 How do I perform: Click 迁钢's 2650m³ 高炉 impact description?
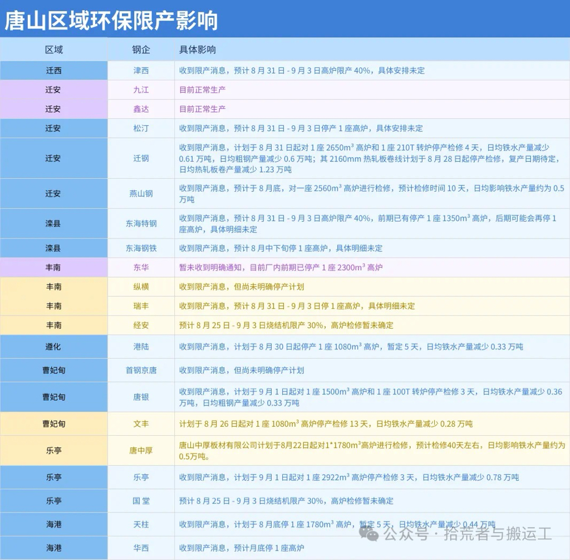pos(370,158)
